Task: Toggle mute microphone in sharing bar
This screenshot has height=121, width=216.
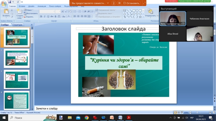Action: (x=114, y=3)
